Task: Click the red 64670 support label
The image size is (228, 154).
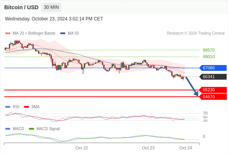Action: pos(213,97)
